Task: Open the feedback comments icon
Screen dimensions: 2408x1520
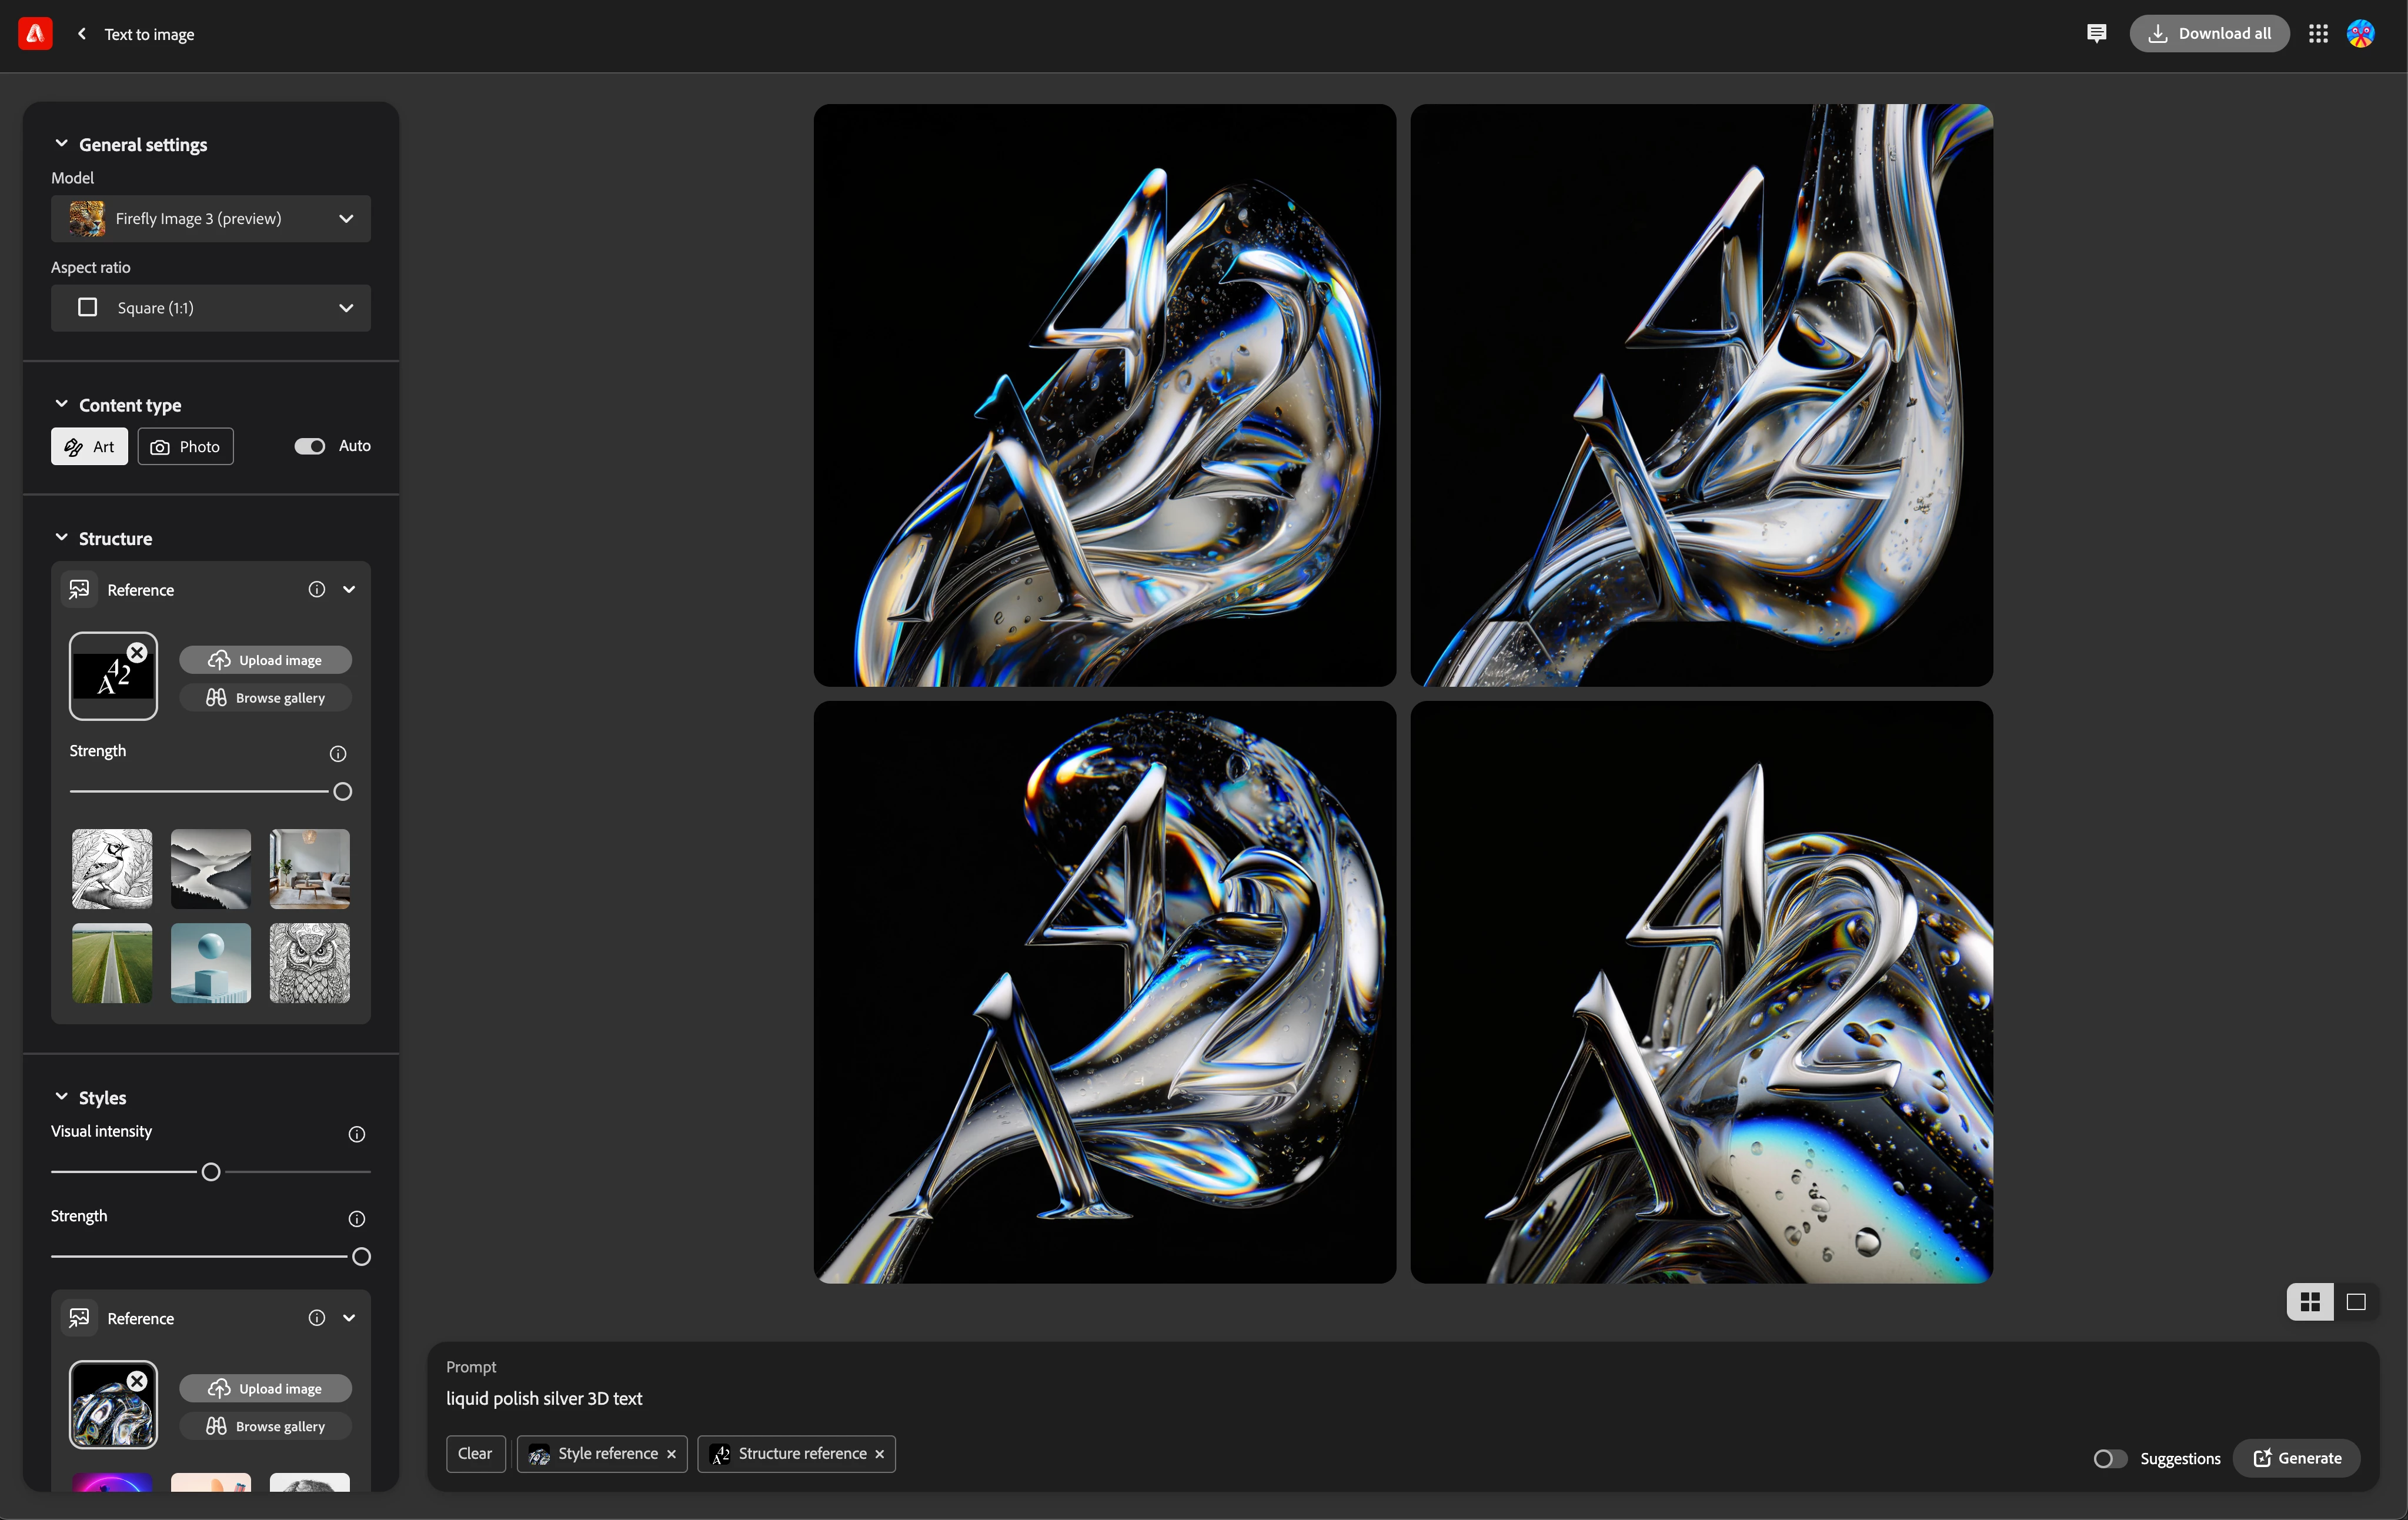Action: [x=2096, y=33]
